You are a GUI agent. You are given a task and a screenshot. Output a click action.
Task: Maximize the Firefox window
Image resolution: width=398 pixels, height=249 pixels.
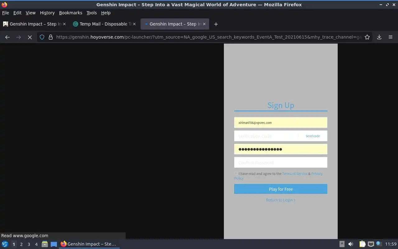pyautogui.click(x=387, y=5)
